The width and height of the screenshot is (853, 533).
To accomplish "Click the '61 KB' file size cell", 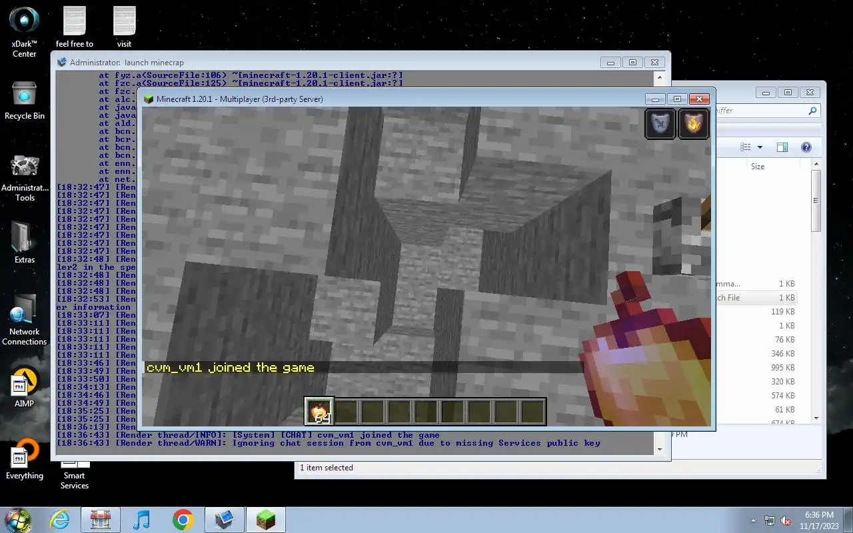I will tap(784, 409).
